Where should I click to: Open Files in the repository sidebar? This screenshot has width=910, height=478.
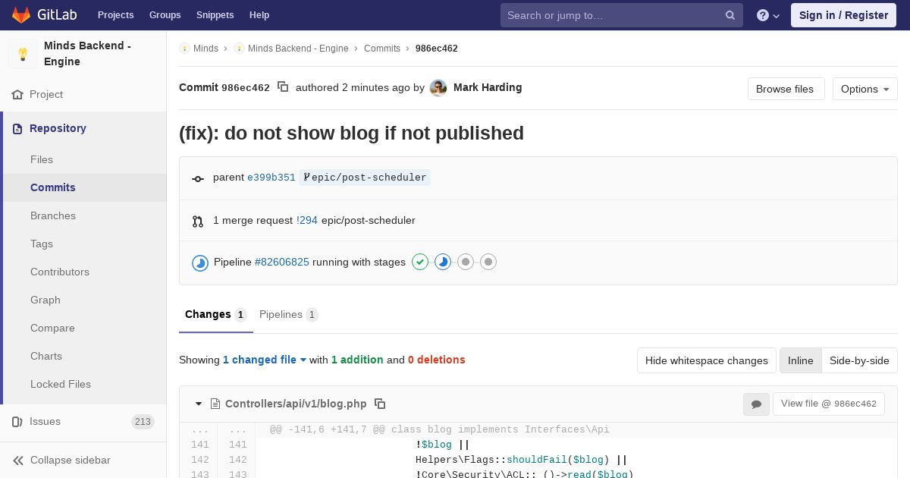(x=42, y=159)
